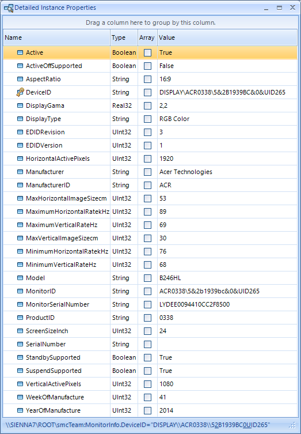Image resolution: width=301 pixels, height=434 pixels.
Task: Select the HorizontalActivePixels row
Action: 150,158
